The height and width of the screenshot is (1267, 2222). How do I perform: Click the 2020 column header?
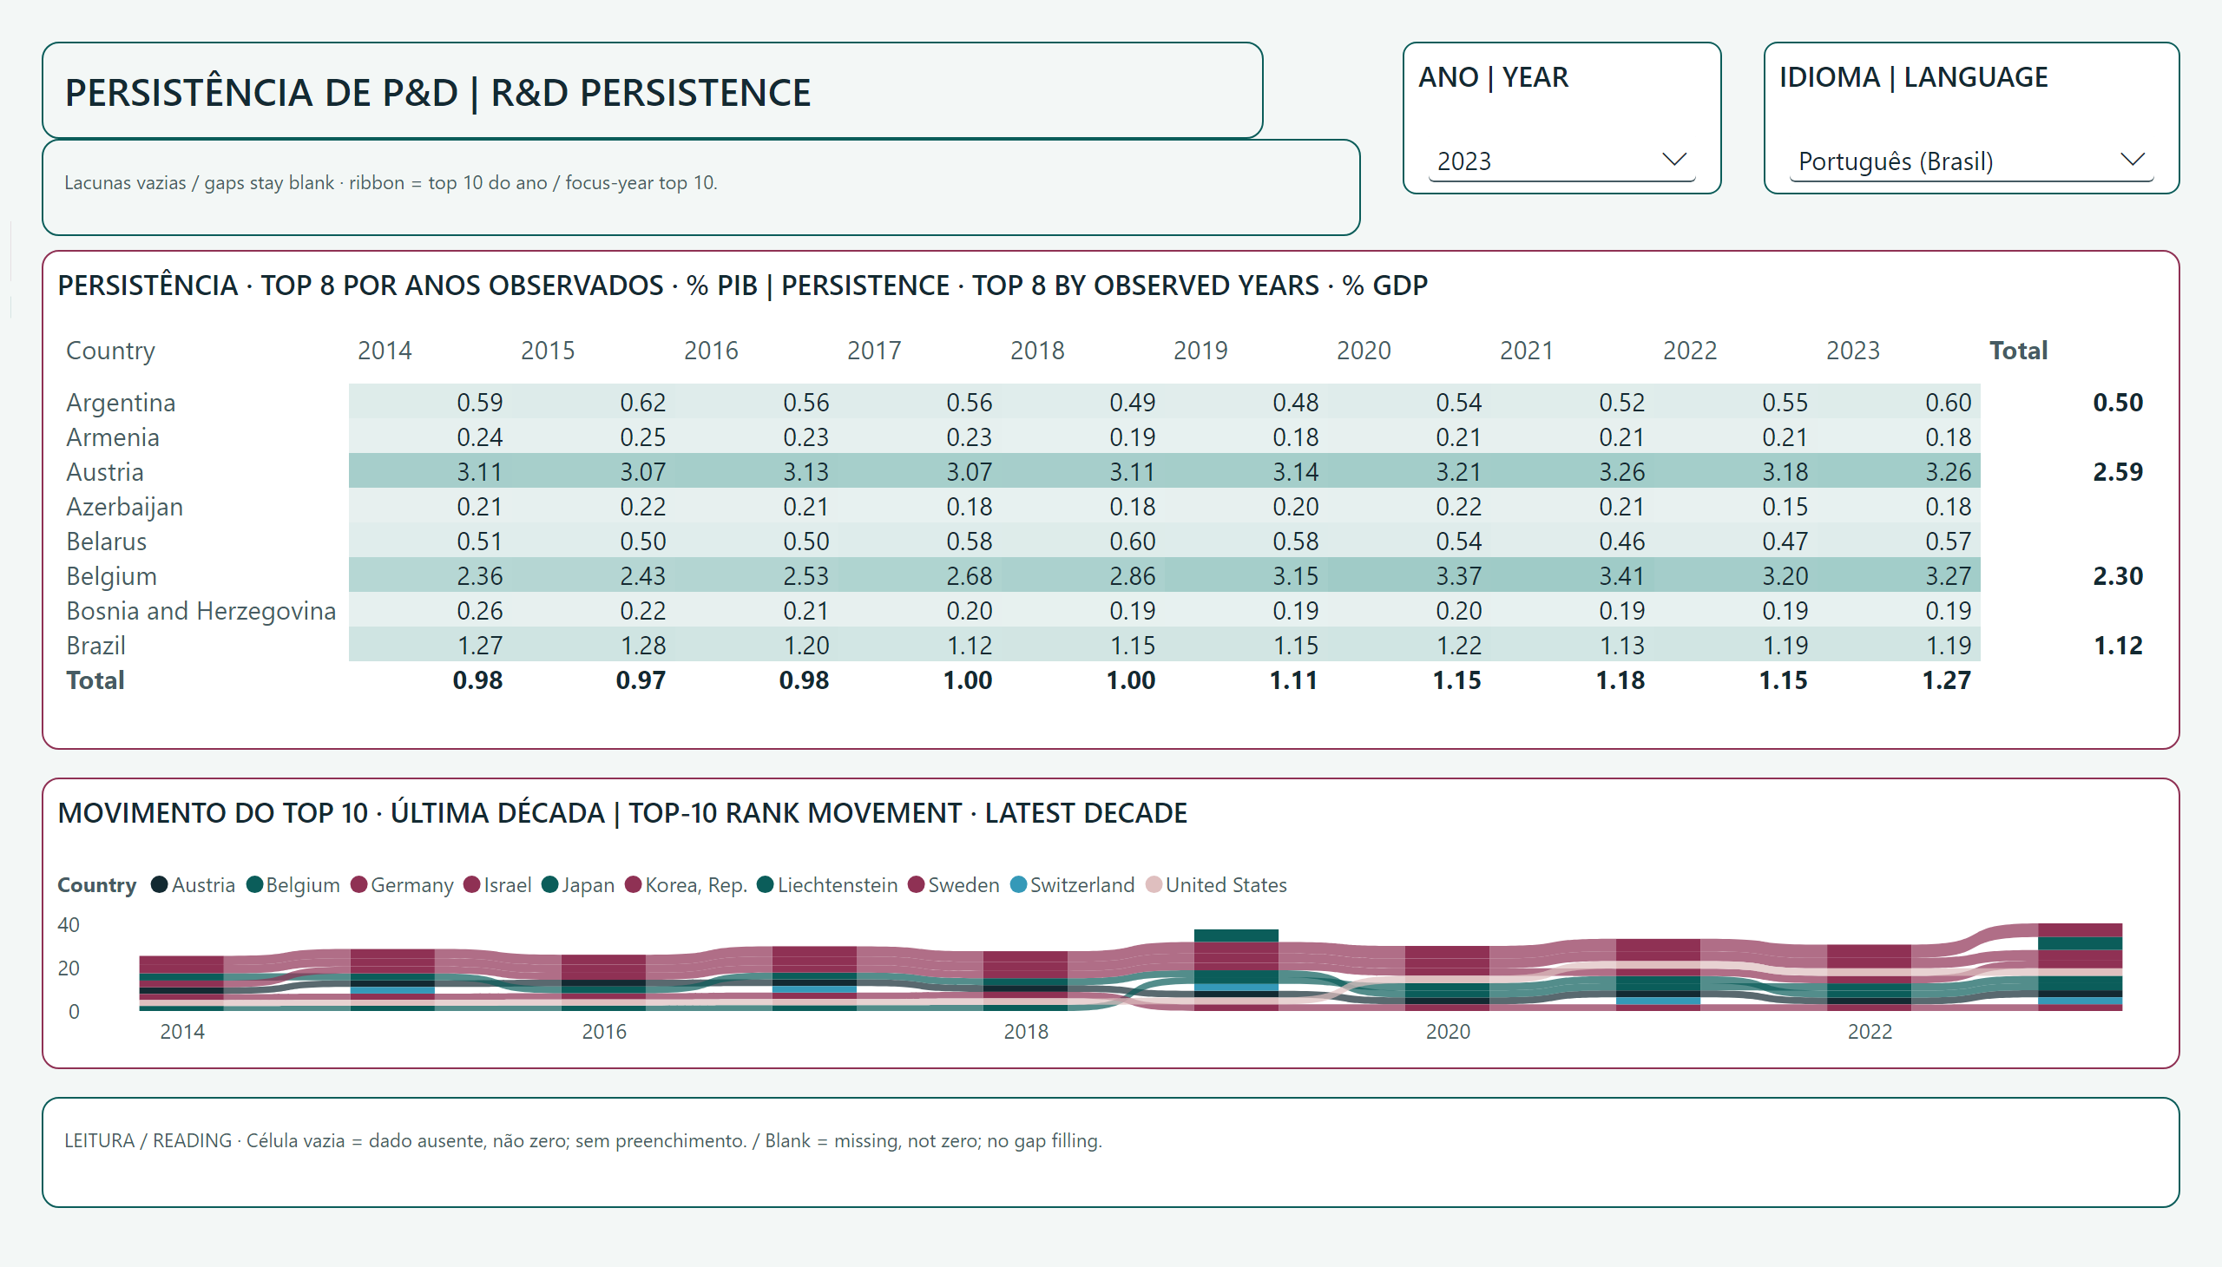pos(1364,351)
